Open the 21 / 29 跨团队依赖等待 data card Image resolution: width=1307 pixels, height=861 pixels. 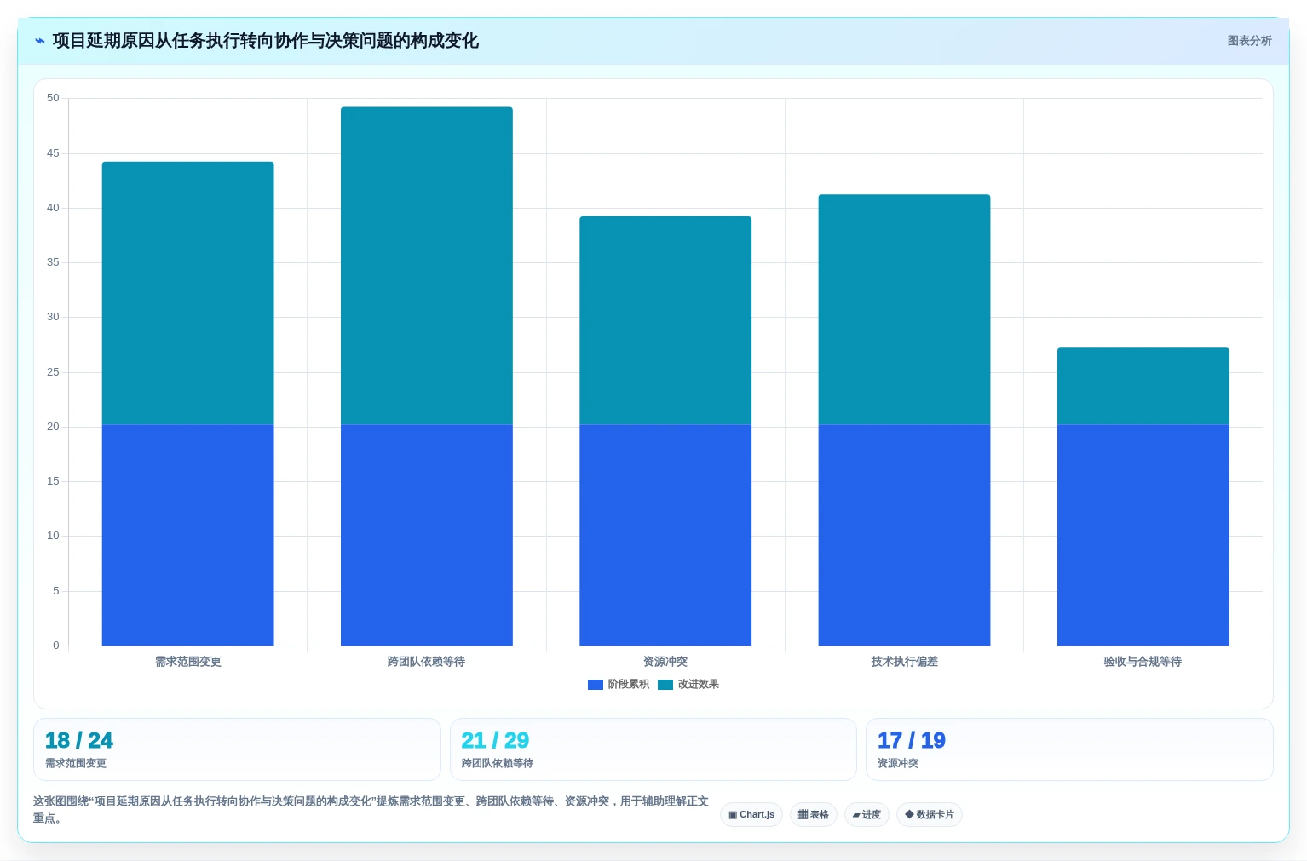click(x=653, y=749)
